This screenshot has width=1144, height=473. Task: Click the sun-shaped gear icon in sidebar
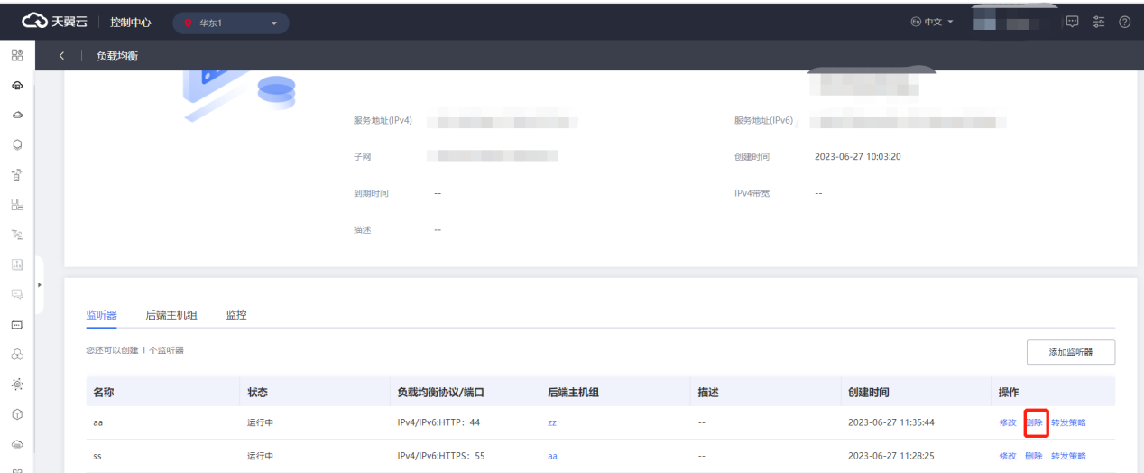point(16,384)
